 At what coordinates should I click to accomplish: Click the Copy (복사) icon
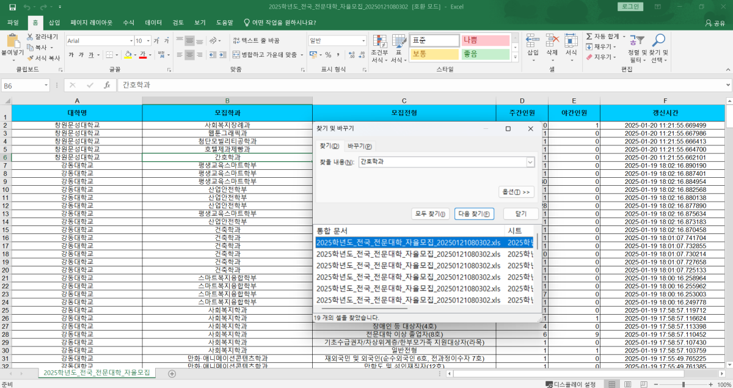tap(30, 47)
